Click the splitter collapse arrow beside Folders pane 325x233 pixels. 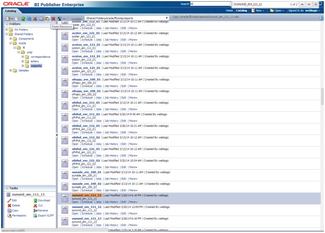(x=57, y=135)
